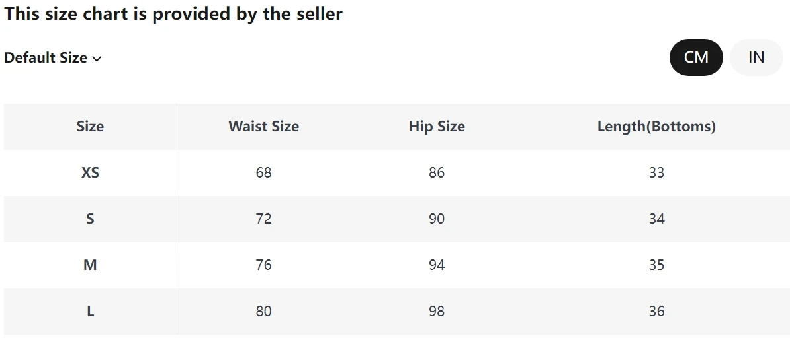The width and height of the screenshot is (790, 338).
Task: Click the M waist value 76
Action: (263, 265)
